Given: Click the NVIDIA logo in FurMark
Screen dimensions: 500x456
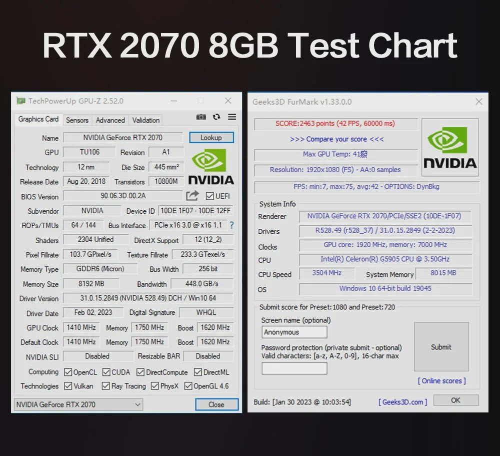Looking at the screenshot, I should [450, 148].
